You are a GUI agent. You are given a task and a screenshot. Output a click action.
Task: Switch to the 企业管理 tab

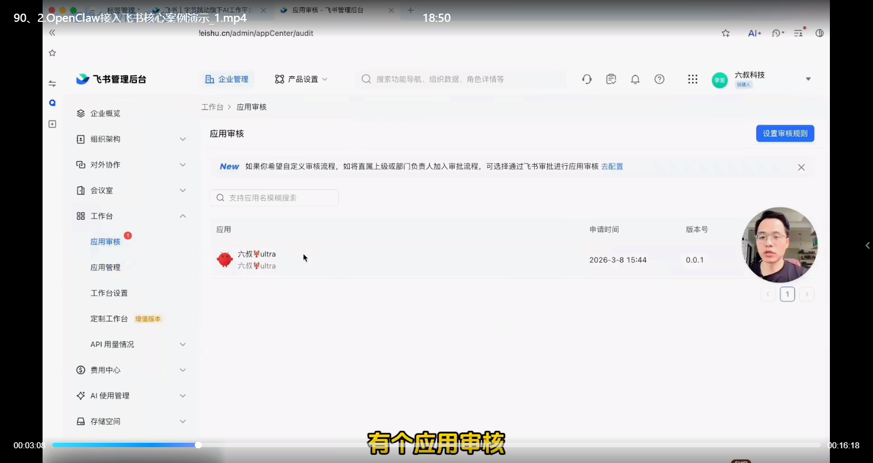point(226,79)
